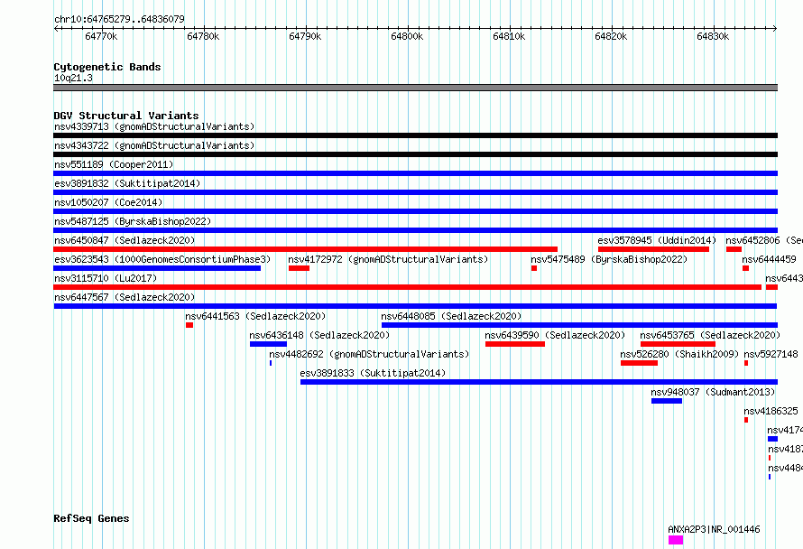
Task: Click the chr10:64765279..64836079 coordinate text
Action: pyautogui.click(x=119, y=19)
